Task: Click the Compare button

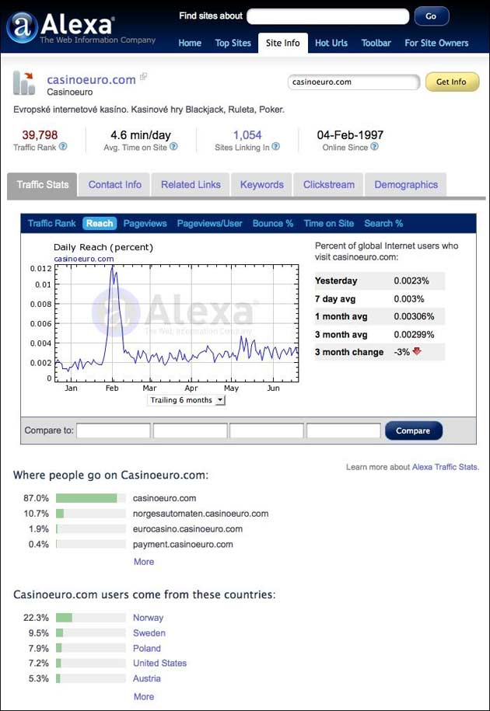Action: click(x=413, y=430)
